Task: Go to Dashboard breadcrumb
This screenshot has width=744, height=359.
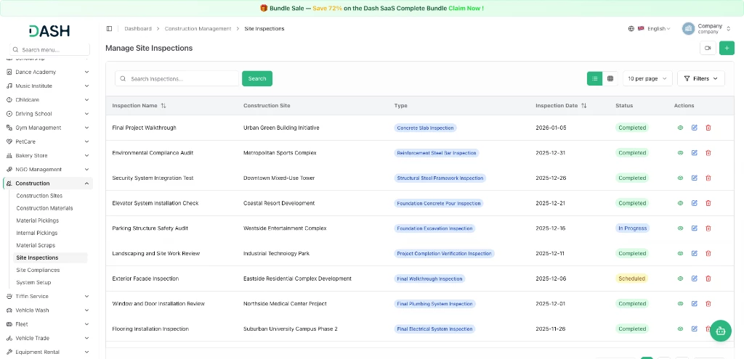Action: [138, 28]
